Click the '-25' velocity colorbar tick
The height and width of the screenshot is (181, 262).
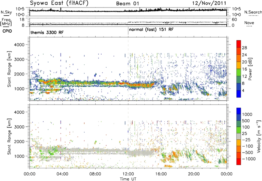click(x=247, y=140)
